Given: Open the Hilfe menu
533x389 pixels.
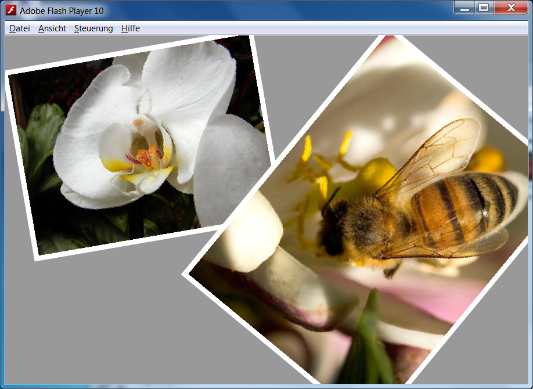Looking at the screenshot, I should coord(131,28).
